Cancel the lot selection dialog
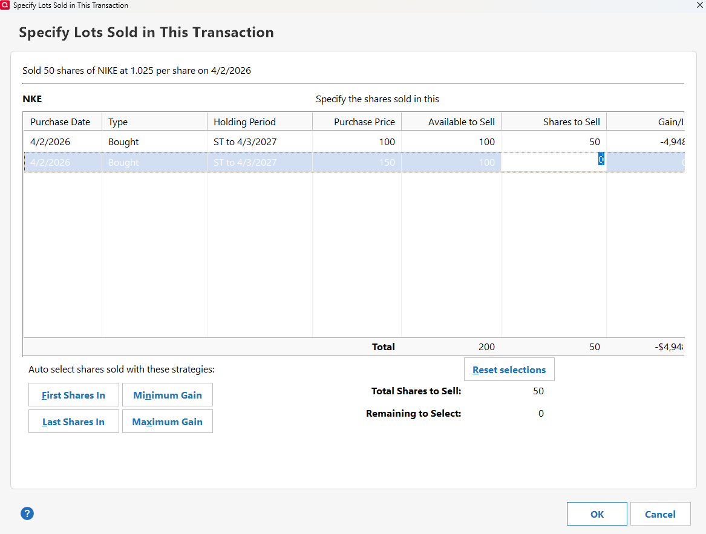The height and width of the screenshot is (534, 706). [x=660, y=514]
